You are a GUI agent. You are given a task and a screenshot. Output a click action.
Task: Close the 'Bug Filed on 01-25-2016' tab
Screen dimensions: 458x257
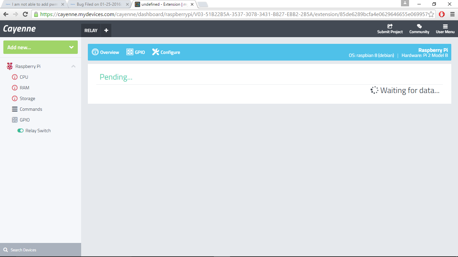(127, 4)
